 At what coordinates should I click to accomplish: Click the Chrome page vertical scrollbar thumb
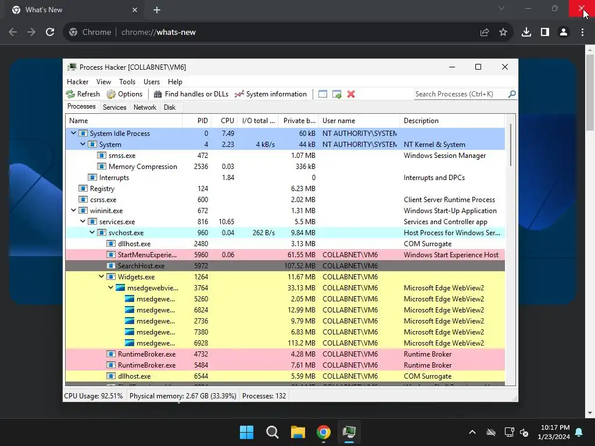590,92
